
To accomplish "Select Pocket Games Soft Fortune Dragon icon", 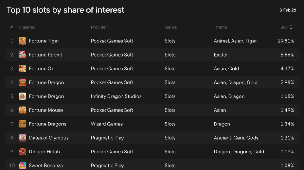I will coord(22,82).
